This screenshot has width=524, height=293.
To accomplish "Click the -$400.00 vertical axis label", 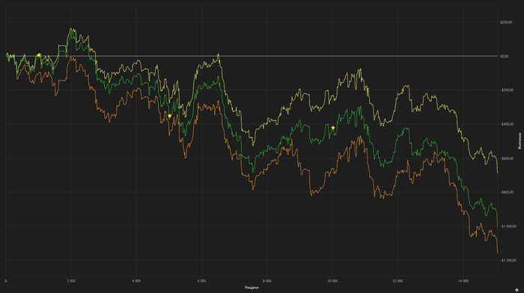I will tap(507, 124).
